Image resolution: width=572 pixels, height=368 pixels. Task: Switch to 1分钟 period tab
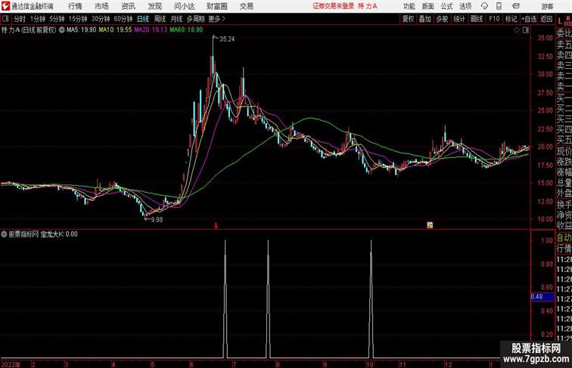click(38, 19)
